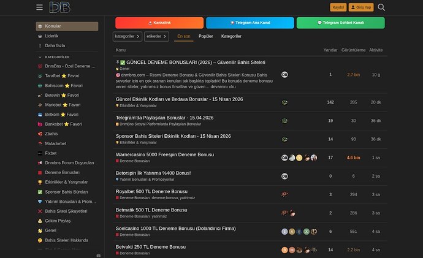This screenshot has width=423, height=258.
Task: Click the Matadorbet category icon
Action: coord(40,143)
